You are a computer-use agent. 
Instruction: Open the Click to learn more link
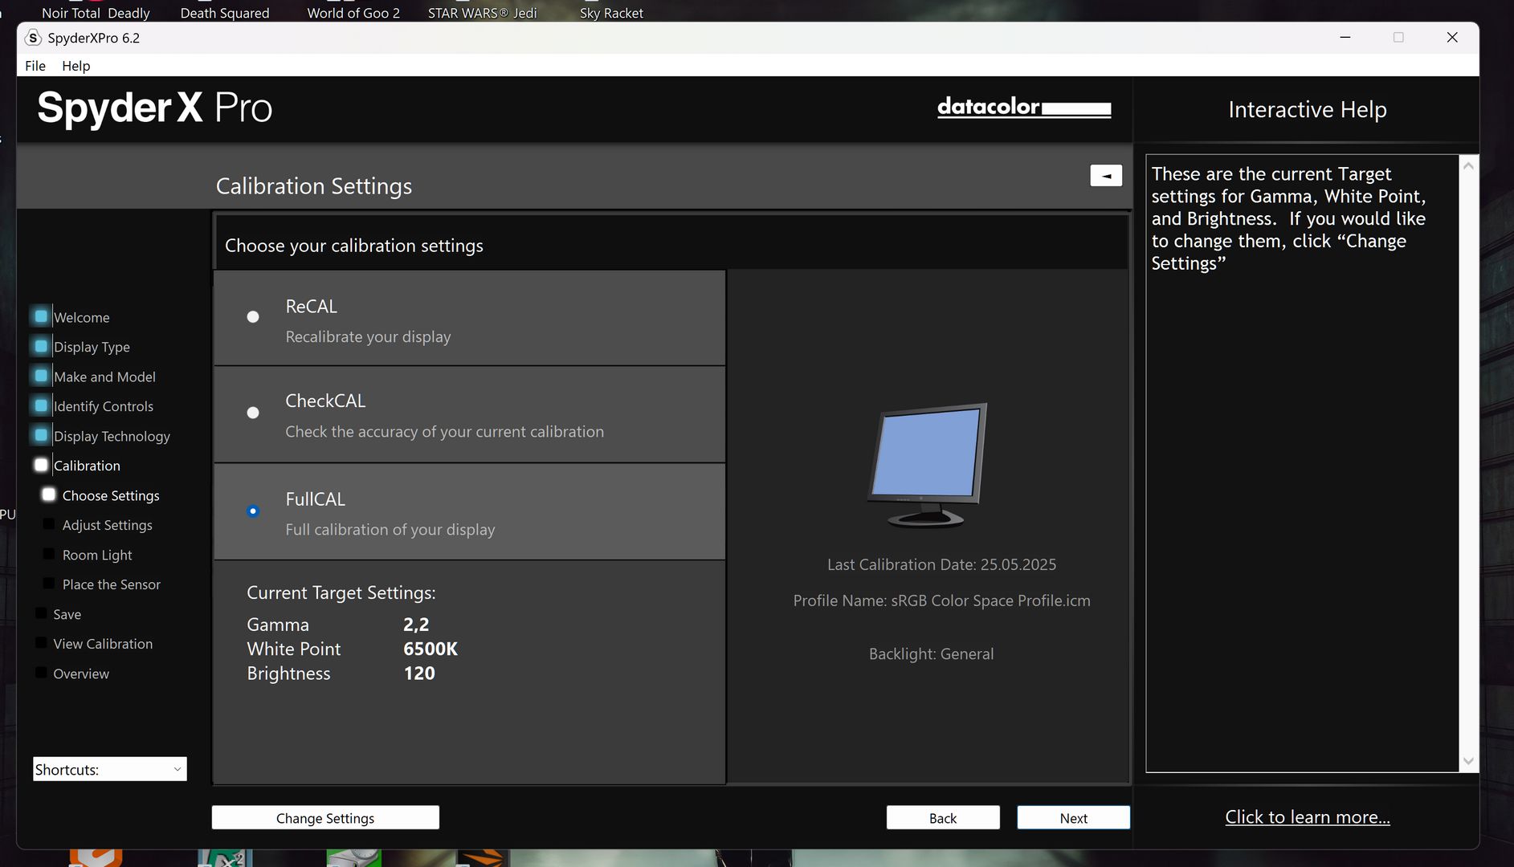click(x=1308, y=817)
